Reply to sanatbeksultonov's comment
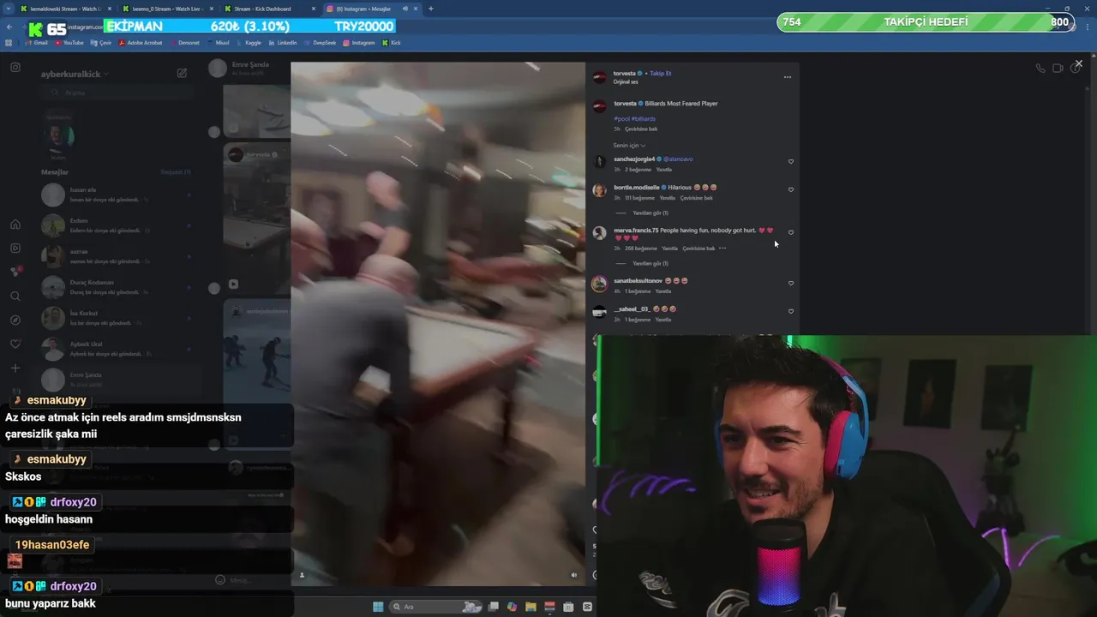Screen dimensions: 1097x617 663,291
